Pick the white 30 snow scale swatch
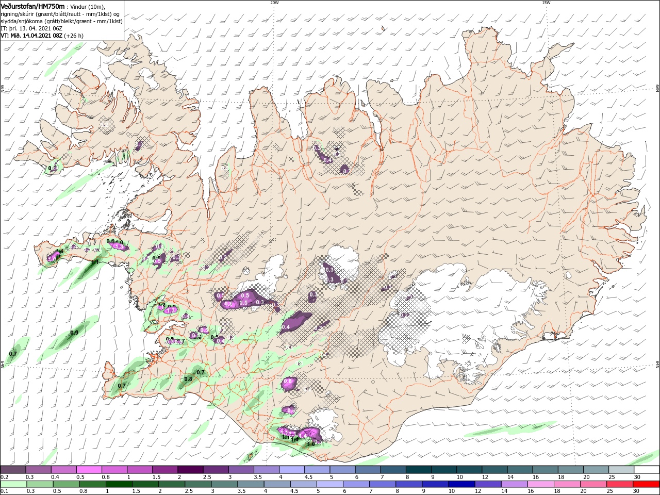The height and width of the screenshot is (495, 660). point(647,470)
